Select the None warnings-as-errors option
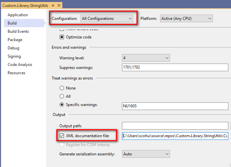Image resolution: width=231 pixels, height=167 pixels. 62,88
